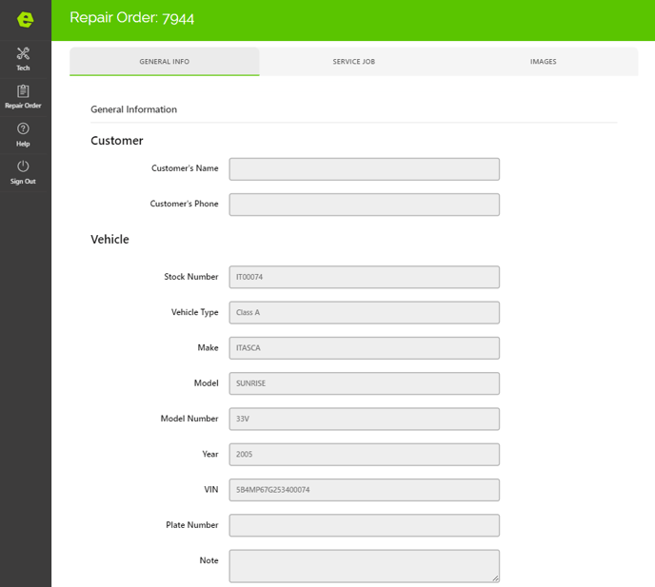
Task: Click the 'Help' sidebar label
Action: tap(23, 144)
